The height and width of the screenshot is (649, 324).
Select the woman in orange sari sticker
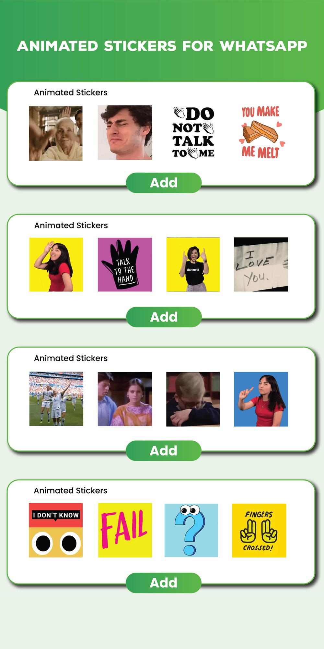tap(125, 399)
